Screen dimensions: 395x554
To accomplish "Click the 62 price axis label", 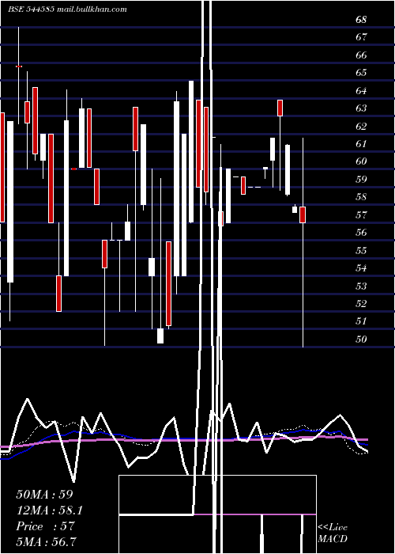I will (361, 126).
